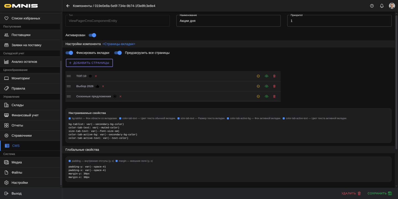Open Финансовый учет in the sidebar
398x199 pixels.
[30, 115]
